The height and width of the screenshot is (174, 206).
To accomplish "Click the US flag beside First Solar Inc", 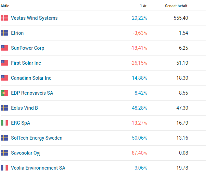I will [4, 63].
